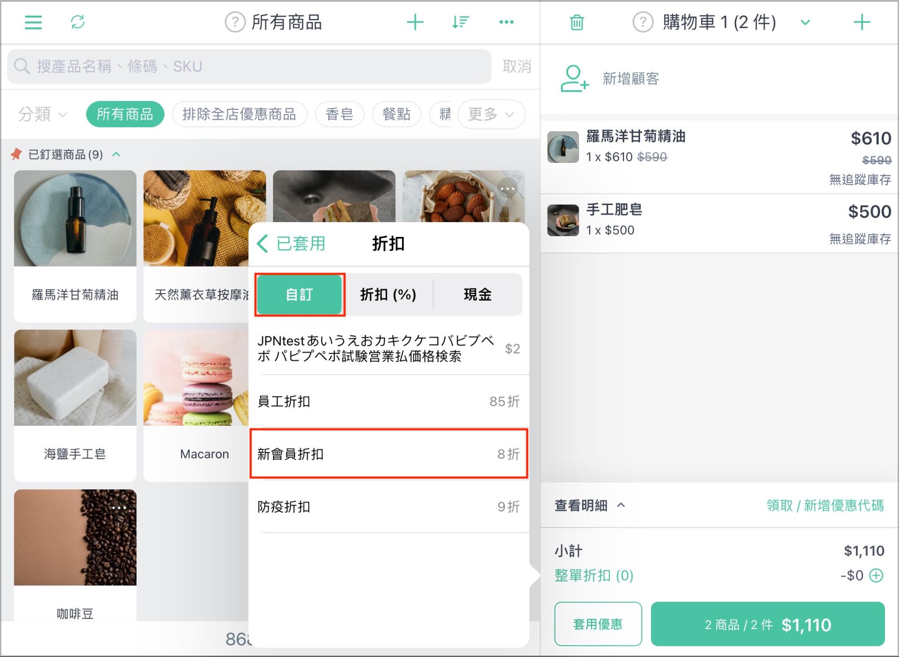Image resolution: width=899 pixels, height=657 pixels.
Task: Choose 新會員折扣 8折 discount
Action: point(389,454)
